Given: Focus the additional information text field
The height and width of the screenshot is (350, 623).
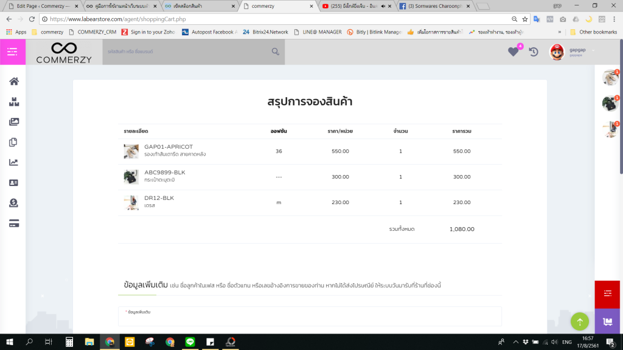Looking at the screenshot, I should pyautogui.click(x=310, y=316).
